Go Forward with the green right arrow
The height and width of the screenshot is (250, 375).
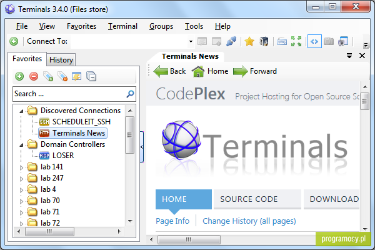click(x=255, y=71)
